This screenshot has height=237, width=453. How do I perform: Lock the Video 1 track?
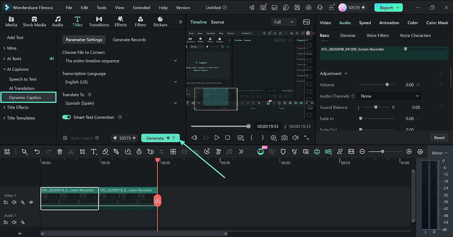[6, 202]
